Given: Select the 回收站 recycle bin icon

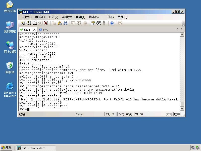Looking at the screenshot, I should pyautogui.click(x=10, y=68).
